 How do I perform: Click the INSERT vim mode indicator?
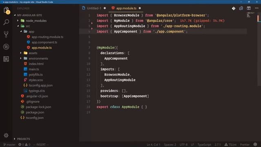[41, 145]
